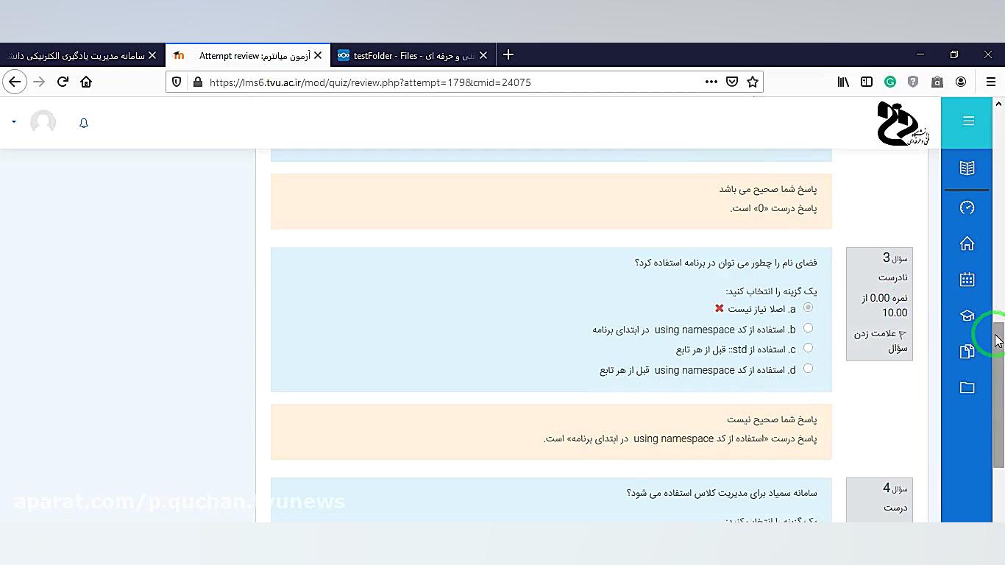Open the gray shield extension
Image resolution: width=1005 pixels, height=565 pixels.
point(913,82)
